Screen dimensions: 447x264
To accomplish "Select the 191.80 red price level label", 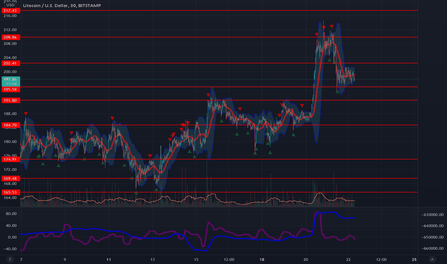I will point(11,100).
